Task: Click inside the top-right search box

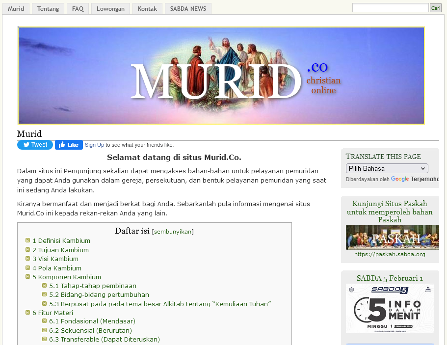Action: pos(390,7)
